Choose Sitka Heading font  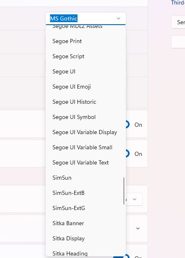click(x=86, y=252)
